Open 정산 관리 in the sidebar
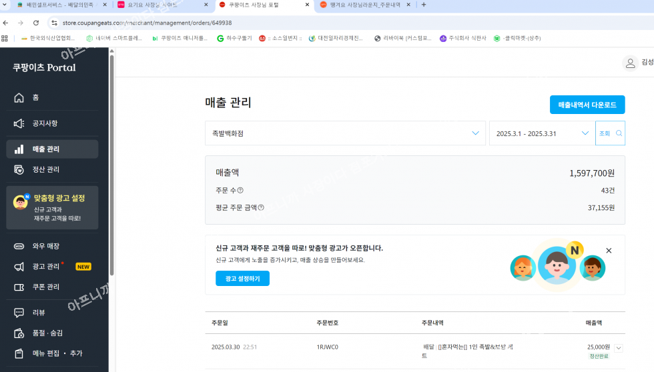Image resolution: width=654 pixels, height=372 pixels. [45, 169]
